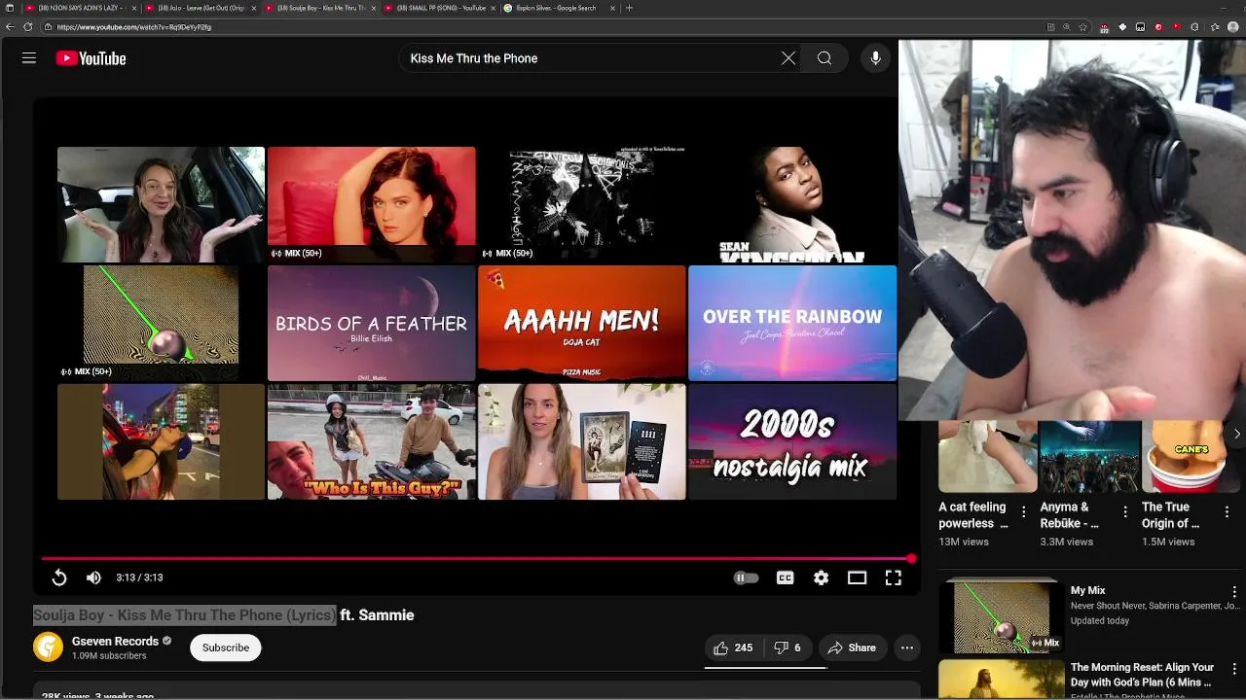Open options menu for My Mix

point(1234,592)
